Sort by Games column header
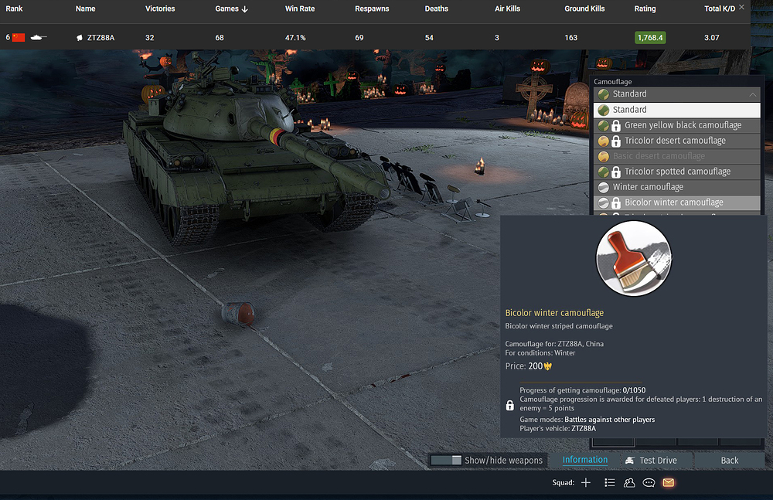The image size is (773, 500). [x=231, y=9]
